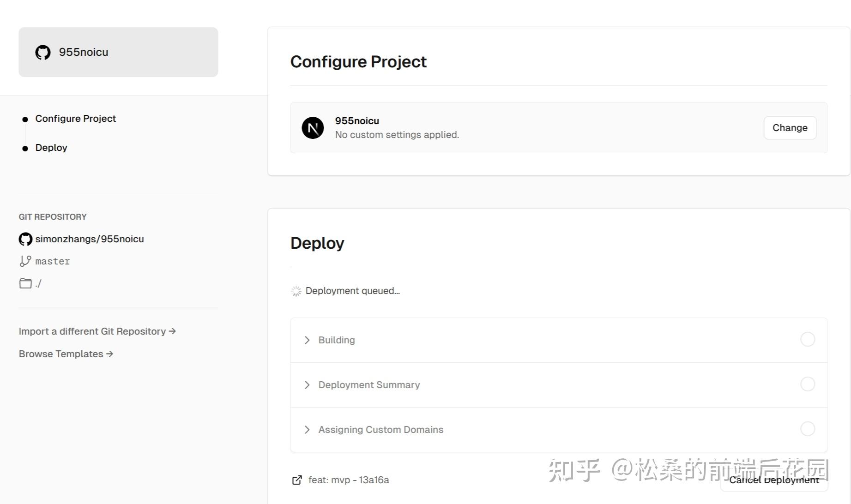Open the feat: mvp commit link
The width and height of the screenshot is (851, 504).
pos(349,480)
